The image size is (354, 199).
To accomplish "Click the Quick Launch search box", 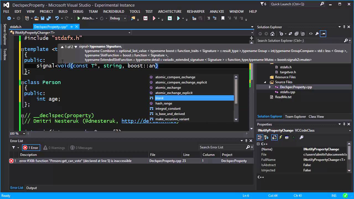I will coord(297,4).
